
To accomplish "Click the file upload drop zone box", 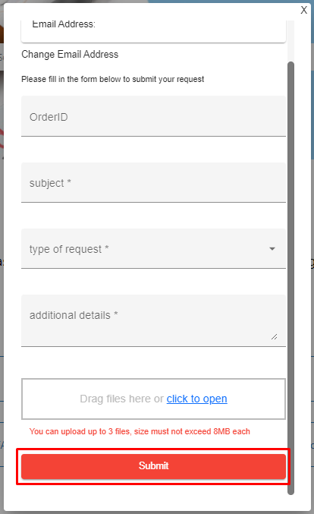I will coord(153,399).
